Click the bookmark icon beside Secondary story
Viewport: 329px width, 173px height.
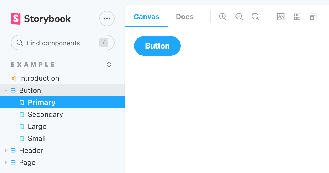22,115
